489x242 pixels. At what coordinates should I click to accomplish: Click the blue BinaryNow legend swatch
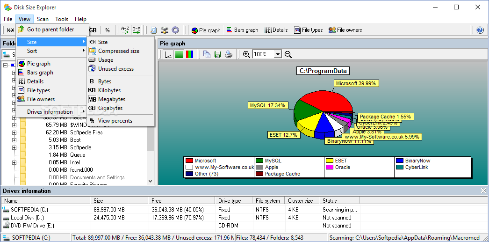tap(400, 161)
